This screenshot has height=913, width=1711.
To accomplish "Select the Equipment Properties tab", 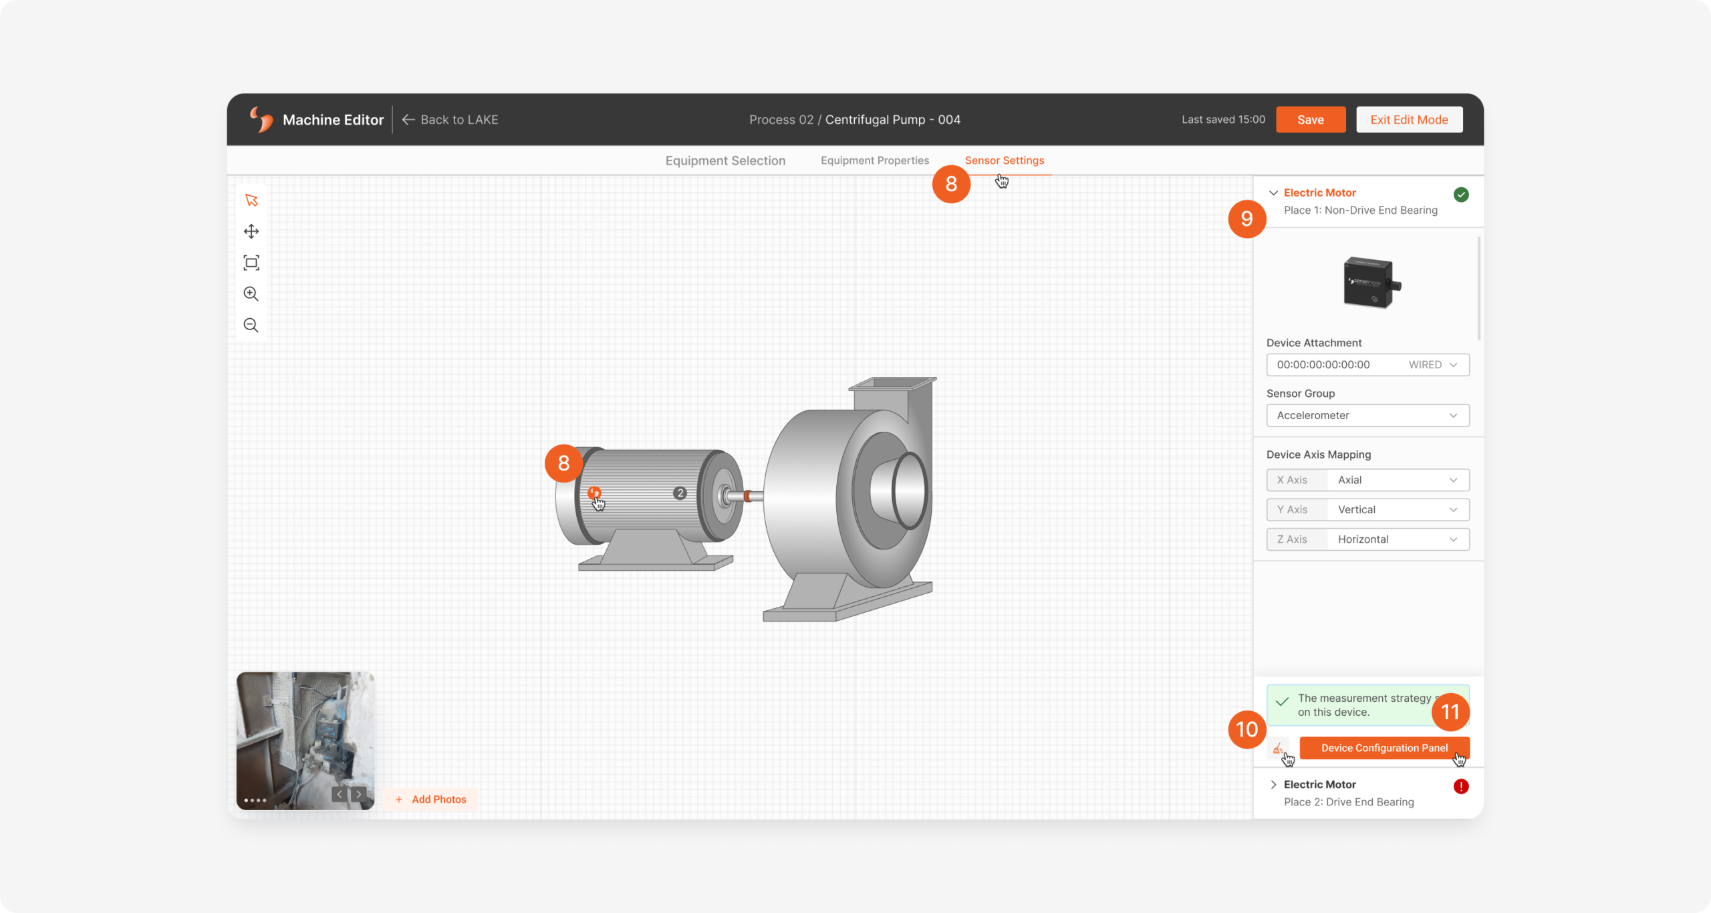I will (x=875, y=160).
